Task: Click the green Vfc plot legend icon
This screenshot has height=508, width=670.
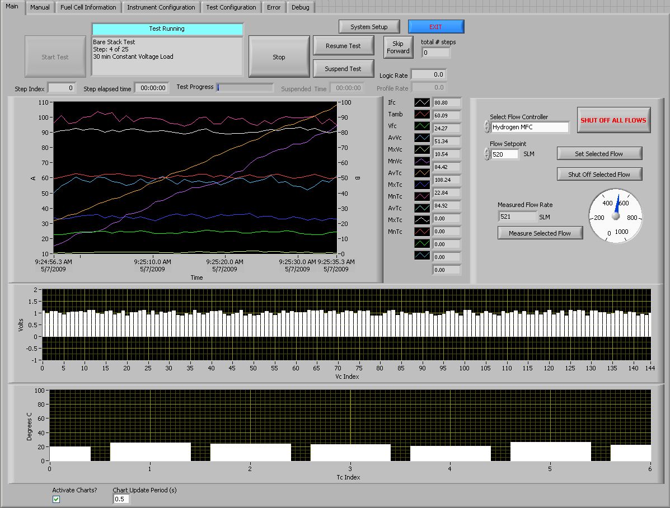Action: tap(421, 126)
